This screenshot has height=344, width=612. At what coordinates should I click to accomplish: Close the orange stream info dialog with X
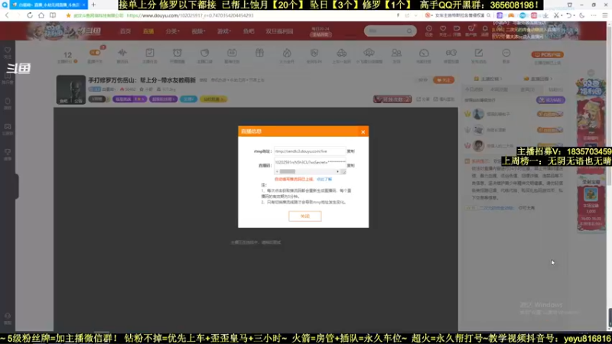pyautogui.click(x=363, y=131)
